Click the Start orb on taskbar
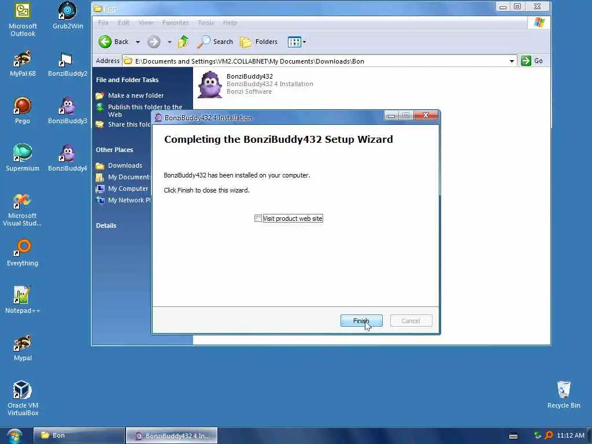 tap(14, 436)
